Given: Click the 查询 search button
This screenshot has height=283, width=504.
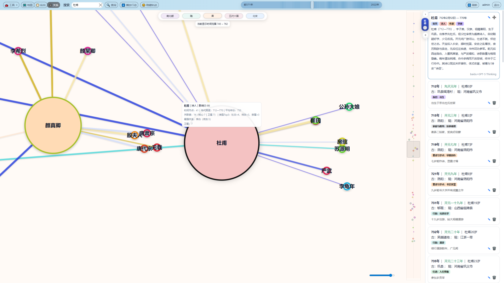Looking at the screenshot, I should 112,5.
